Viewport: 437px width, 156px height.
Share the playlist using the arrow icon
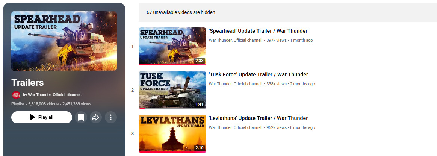[96, 117]
